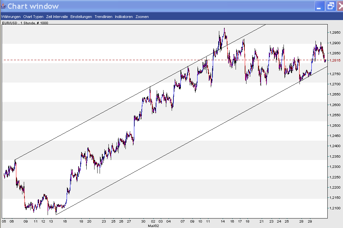
Task: Click the Chart window title text
Action: [x=33, y=6]
